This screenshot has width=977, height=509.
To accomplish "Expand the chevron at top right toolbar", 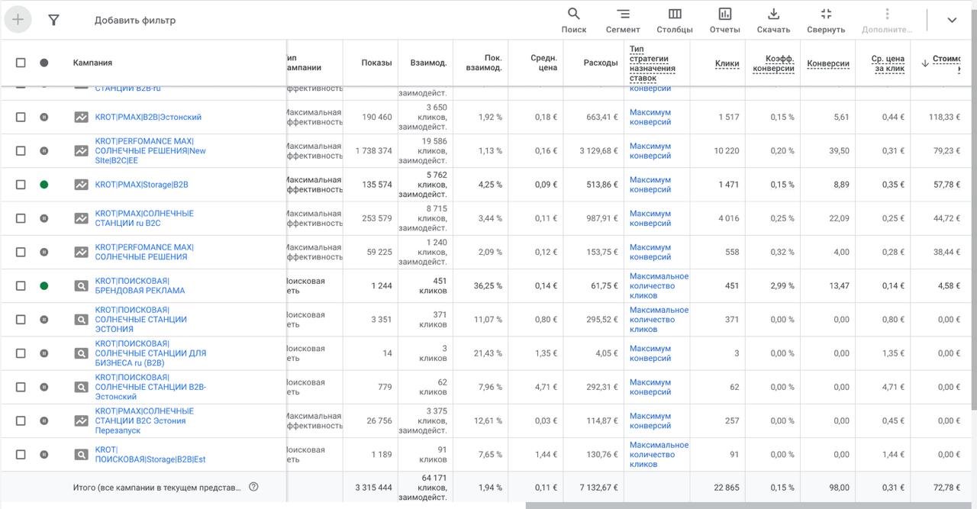I will point(952,21).
